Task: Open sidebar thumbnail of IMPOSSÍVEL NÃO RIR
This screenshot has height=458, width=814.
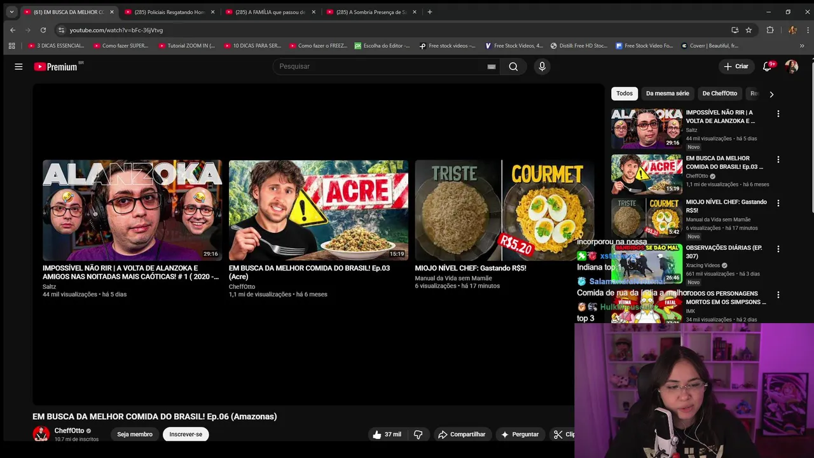Action: coord(647,128)
